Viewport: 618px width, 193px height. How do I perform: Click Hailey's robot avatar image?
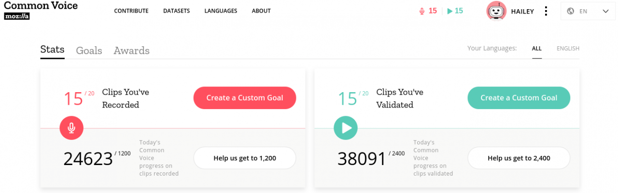(496, 11)
